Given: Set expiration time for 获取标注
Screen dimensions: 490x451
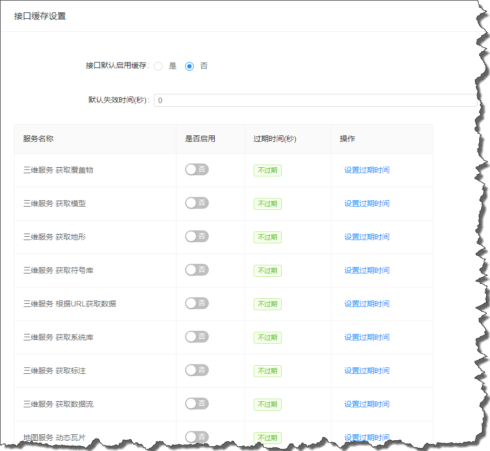Looking at the screenshot, I should 367,371.
